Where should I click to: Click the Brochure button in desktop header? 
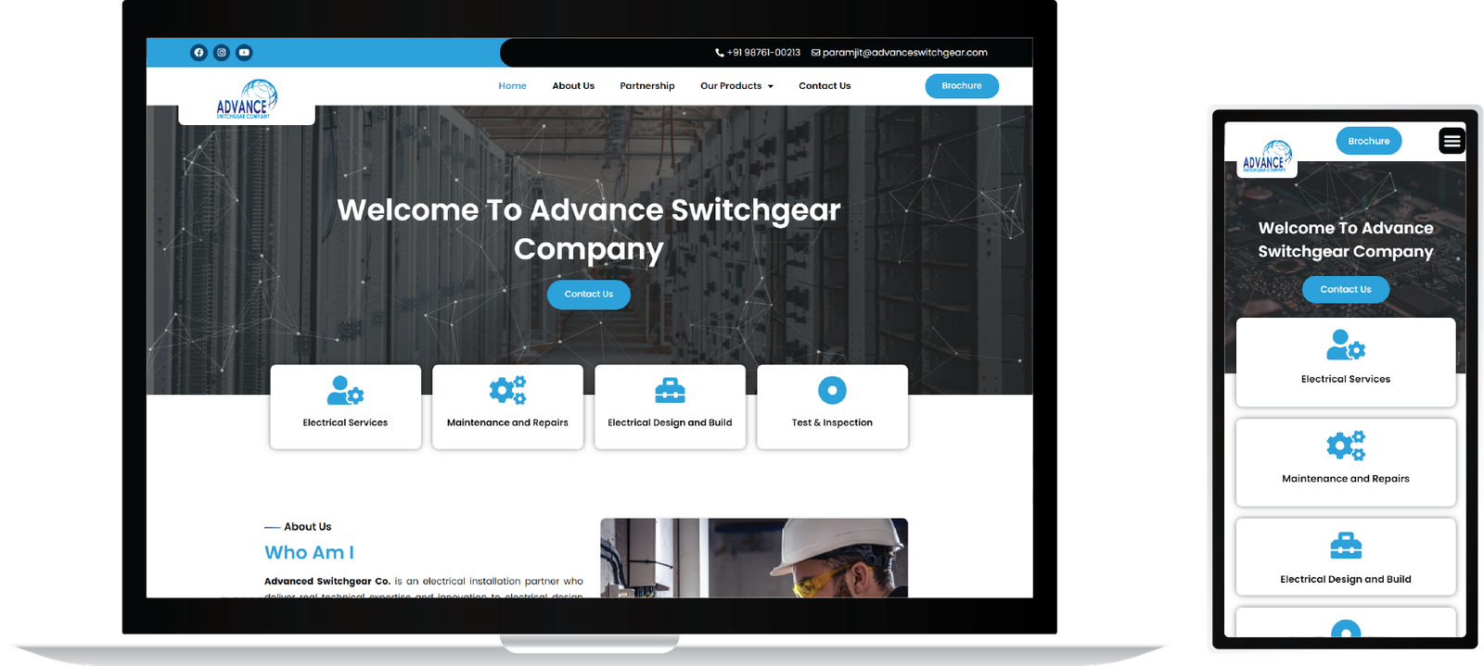pos(962,86)
